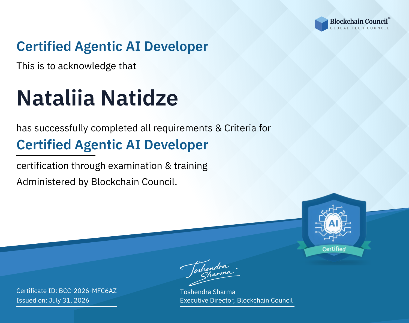Image resolution: width=409 pixels, height=323 pixels.
Task: Click the "Administered by Blockchain Council." line
Action: pyautogui.click(x=97, y=182)
